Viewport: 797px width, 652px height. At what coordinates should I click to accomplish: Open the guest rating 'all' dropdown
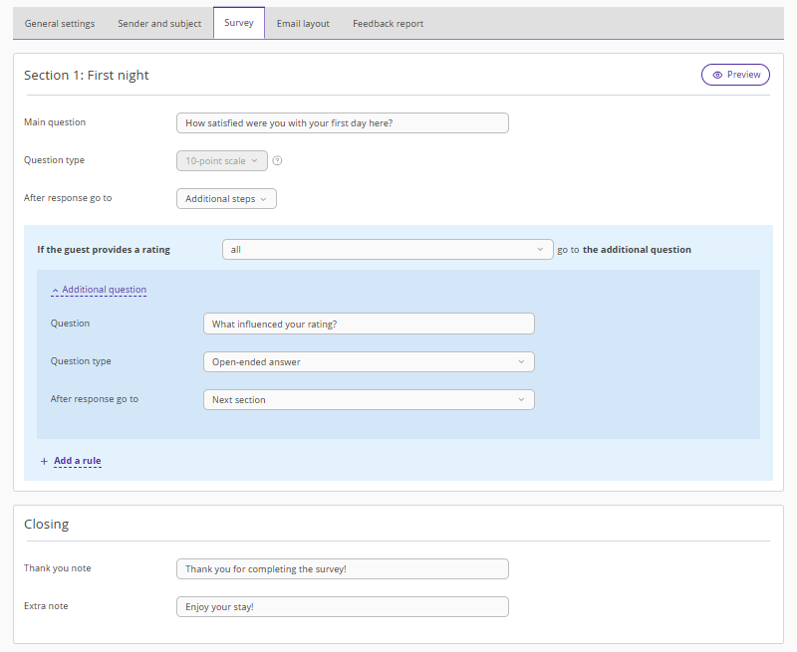coord(387,250)
